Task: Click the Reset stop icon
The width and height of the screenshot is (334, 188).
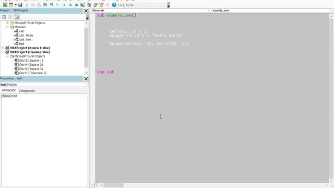Action: pyautogui.click(x=76, y=5)
